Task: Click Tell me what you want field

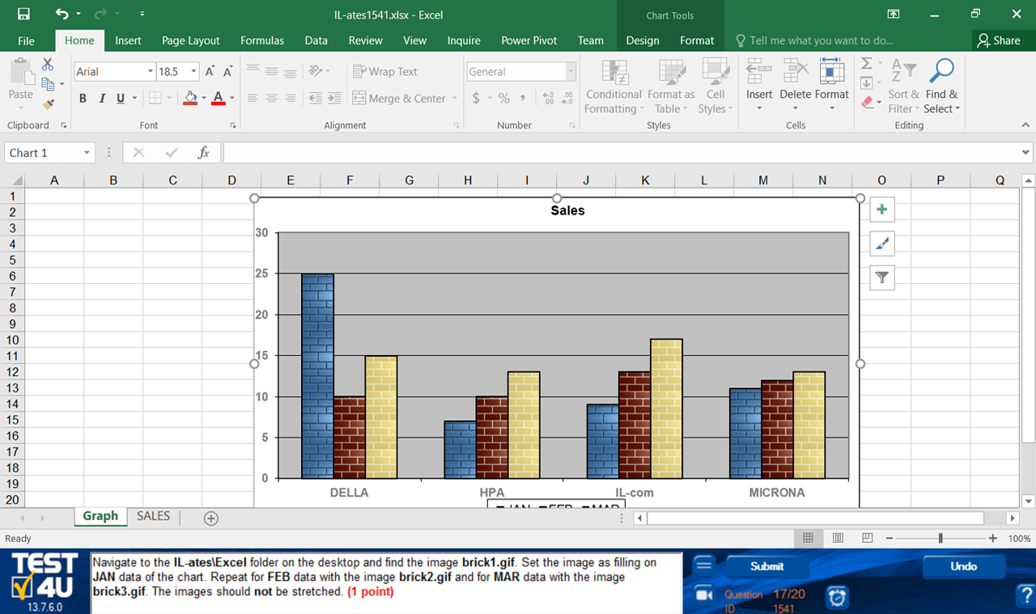Action: click(814, 40)
